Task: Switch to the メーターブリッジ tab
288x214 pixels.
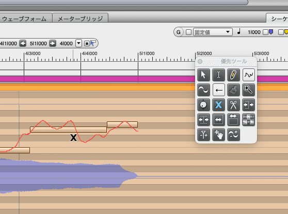Action: 81,18
